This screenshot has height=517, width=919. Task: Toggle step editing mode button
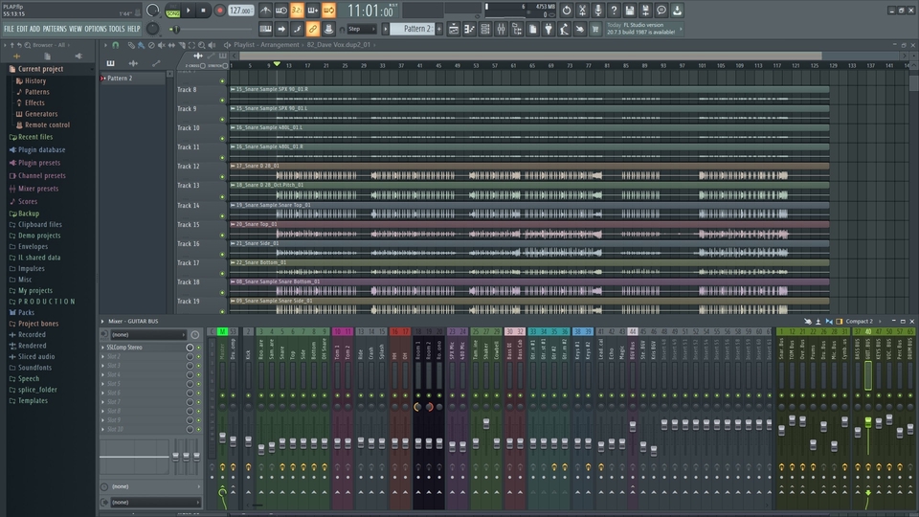pos(297,29)
